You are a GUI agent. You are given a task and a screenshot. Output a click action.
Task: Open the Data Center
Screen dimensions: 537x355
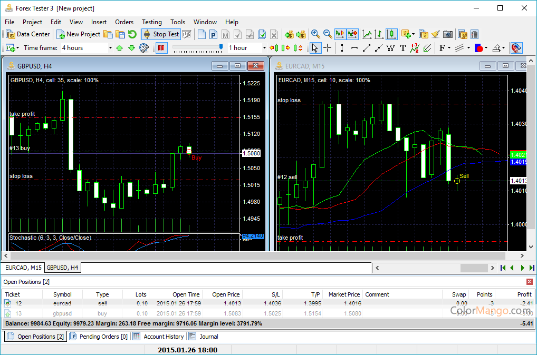pyautogui.click(x=28, y=34)
